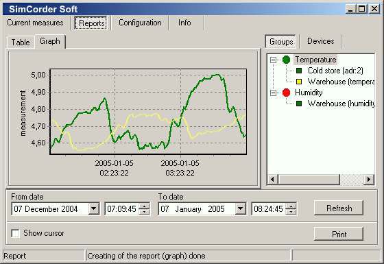The width and height of the screenshot is (384, 264).
Task: Switch to the Configuration tab
Action: 140,23
